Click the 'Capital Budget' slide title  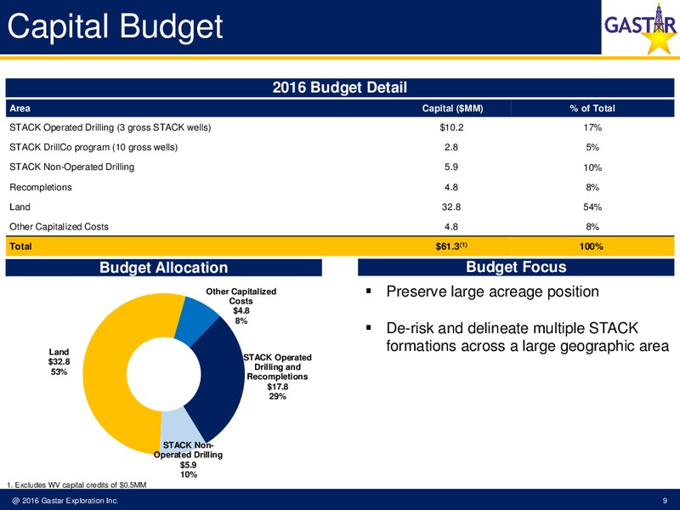pos(115,27)
